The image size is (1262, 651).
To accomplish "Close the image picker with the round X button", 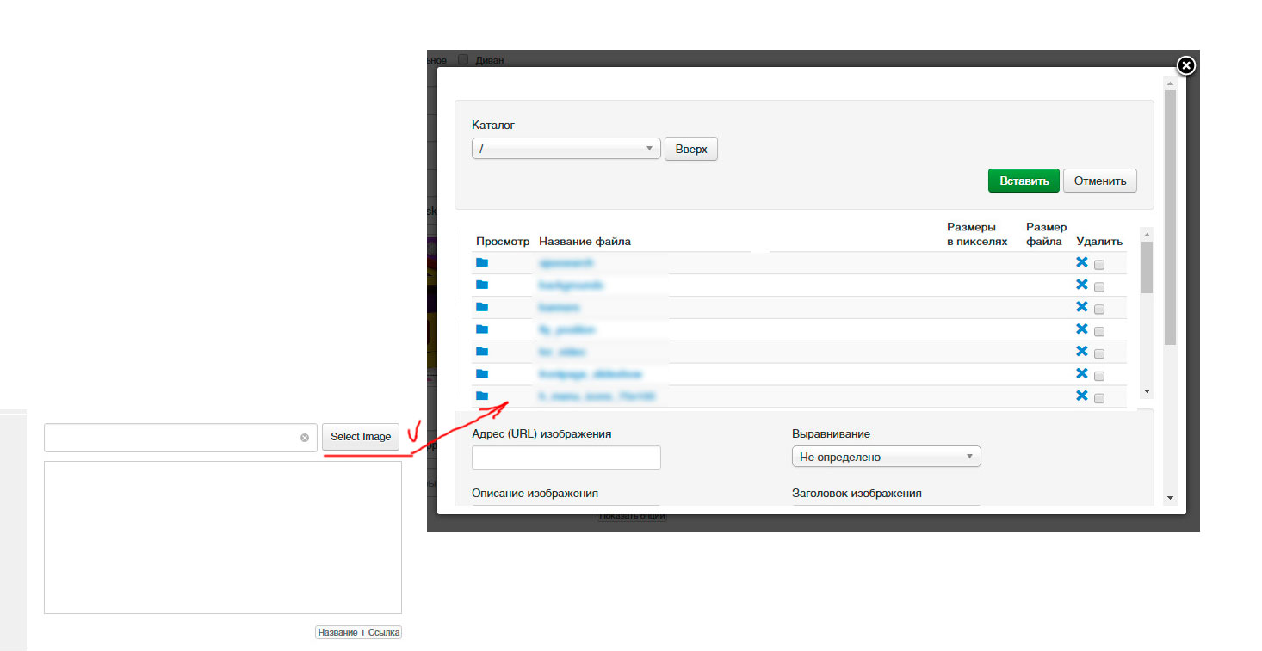I will coord(1185,65).
